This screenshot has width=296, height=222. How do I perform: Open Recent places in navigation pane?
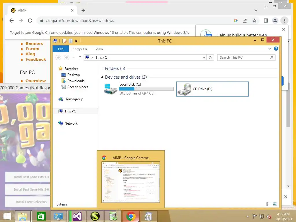click(77, 87)
